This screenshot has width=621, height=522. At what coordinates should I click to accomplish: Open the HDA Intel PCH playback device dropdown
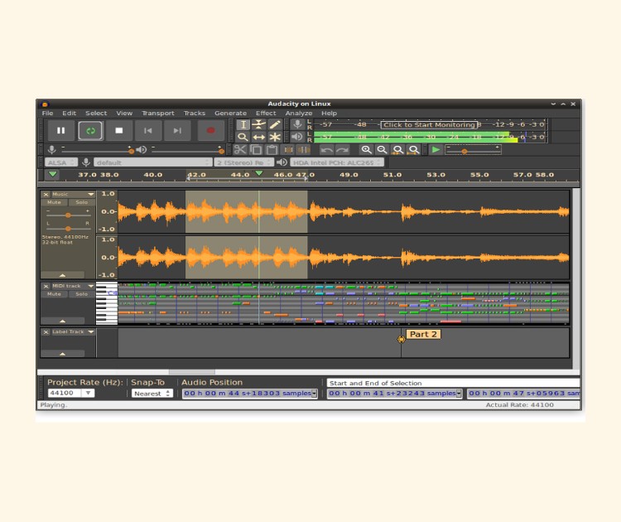[x=337, y=162]
